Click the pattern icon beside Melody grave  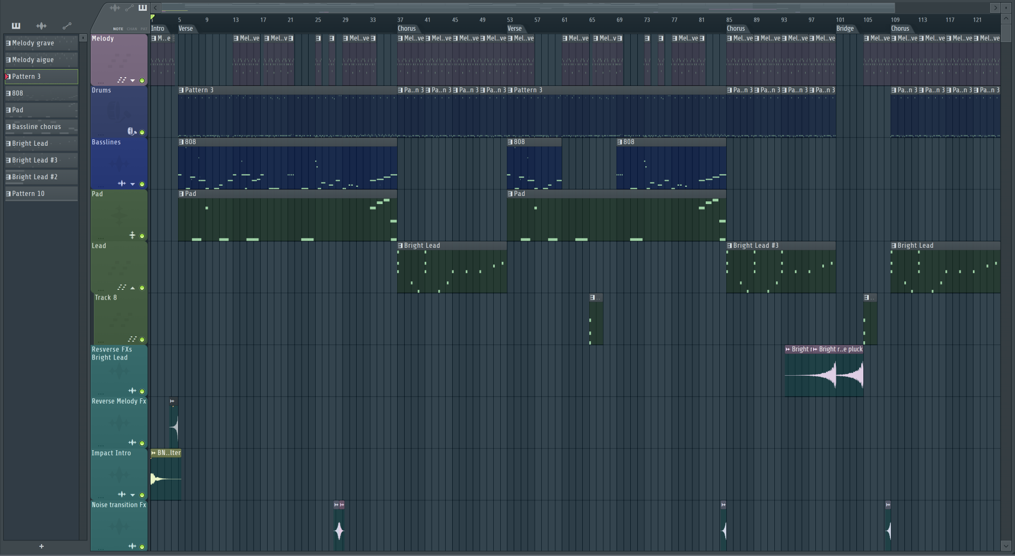pos(9,43)
